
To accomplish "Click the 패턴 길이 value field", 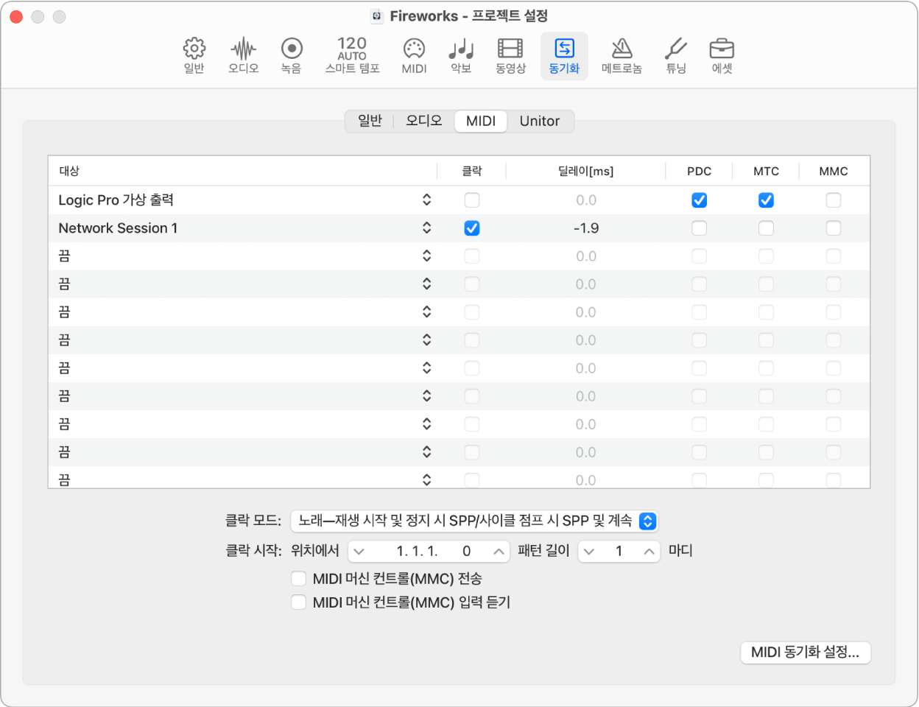I will [x=619, y=552].
